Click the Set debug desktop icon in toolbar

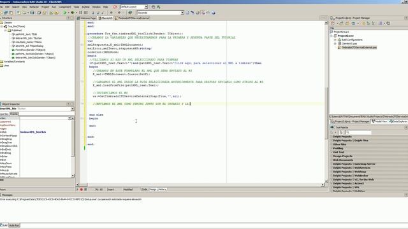point(159,7)
